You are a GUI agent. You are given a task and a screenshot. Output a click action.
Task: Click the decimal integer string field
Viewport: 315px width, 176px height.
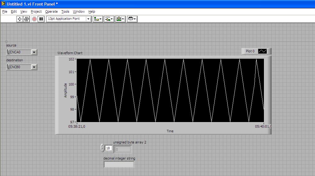(119, 165)
